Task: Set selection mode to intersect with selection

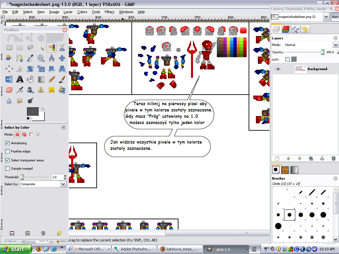Action: coord(38,134)
